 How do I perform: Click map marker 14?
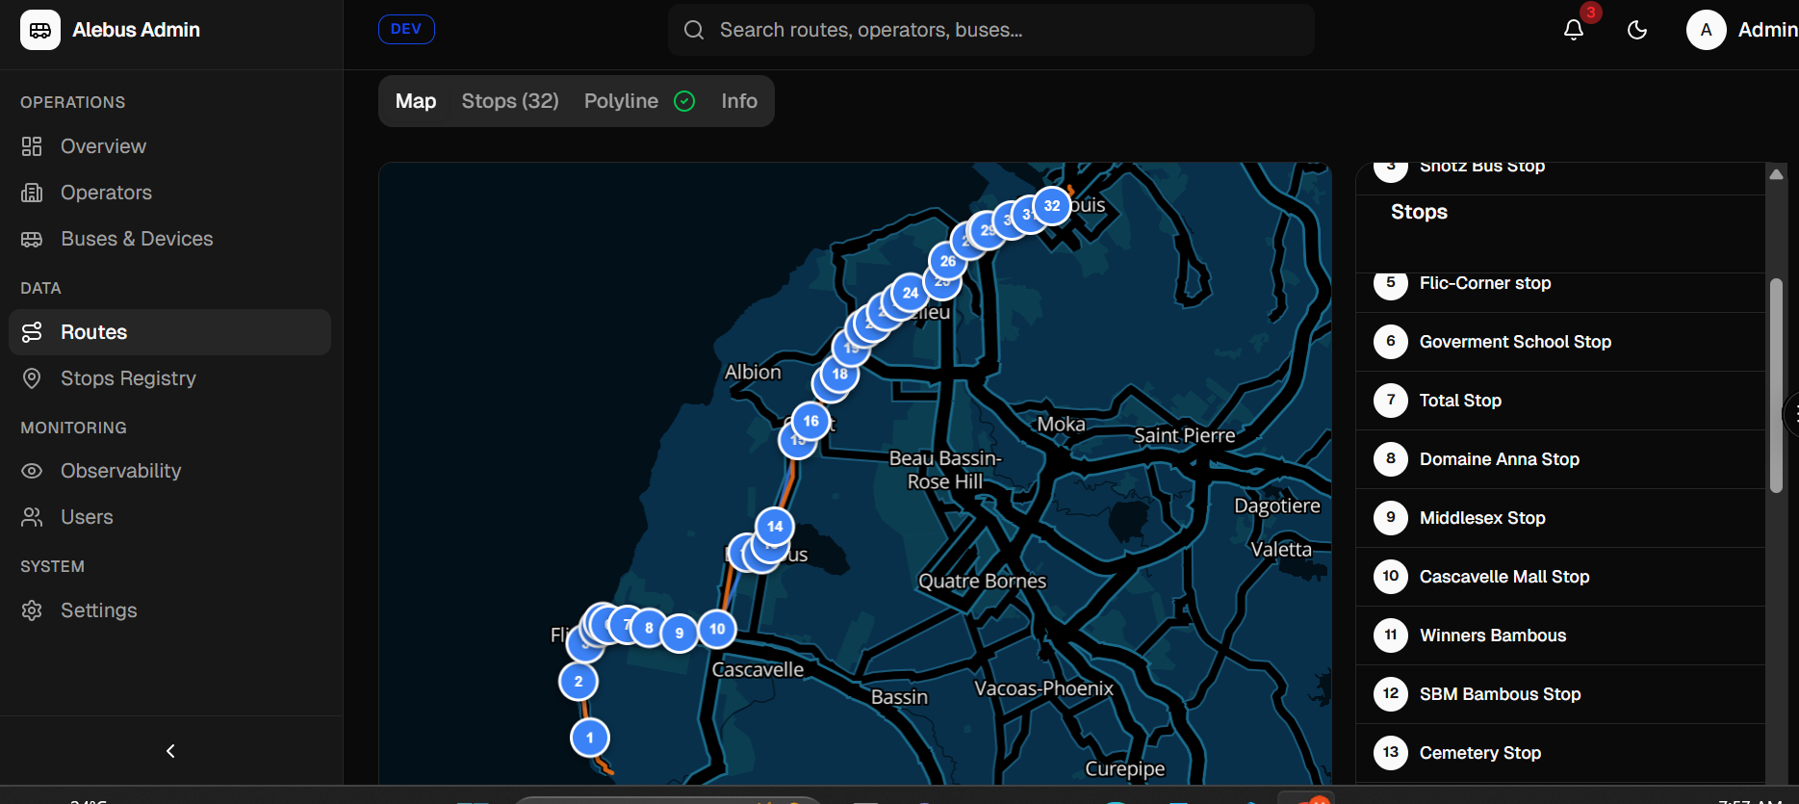point(775,527)
